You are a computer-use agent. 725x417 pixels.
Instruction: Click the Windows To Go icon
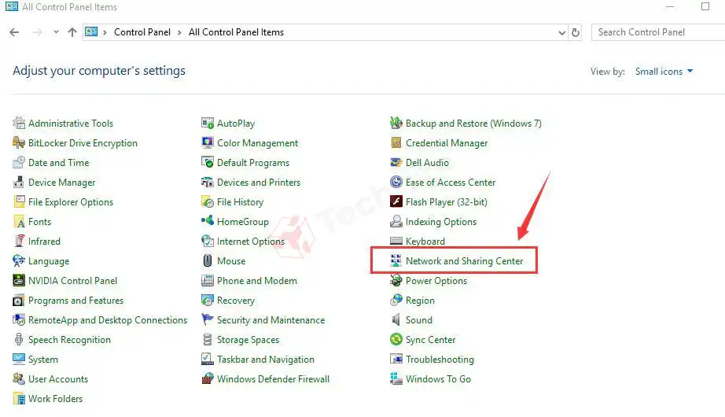396,379
